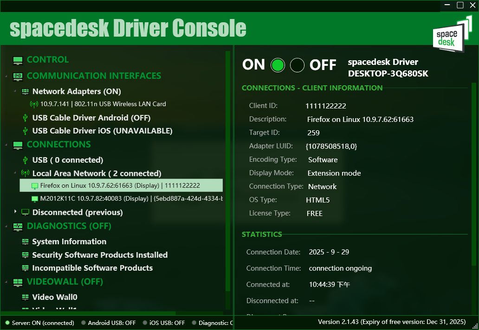Toggle the Android USB status indicator
The height and width of the screenshot is (330, 479).
pos(84,323)
